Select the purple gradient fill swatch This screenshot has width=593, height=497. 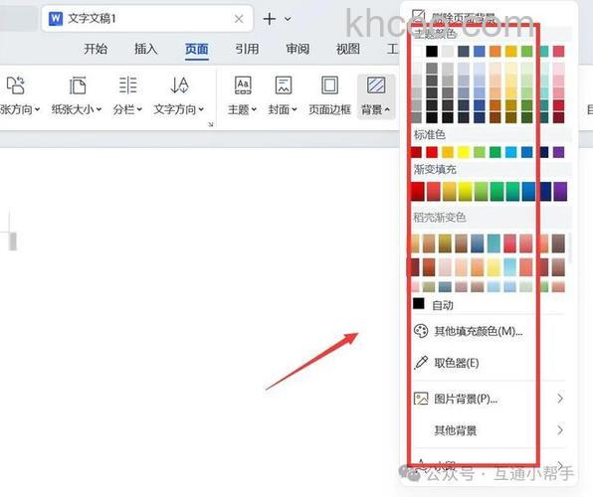560,191
